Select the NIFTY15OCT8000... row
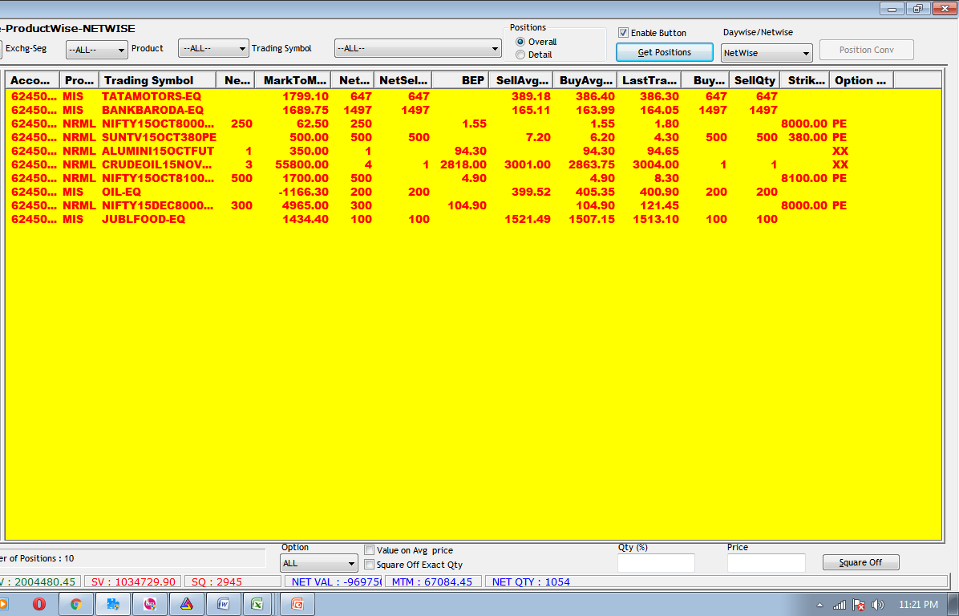 point(473,124)
